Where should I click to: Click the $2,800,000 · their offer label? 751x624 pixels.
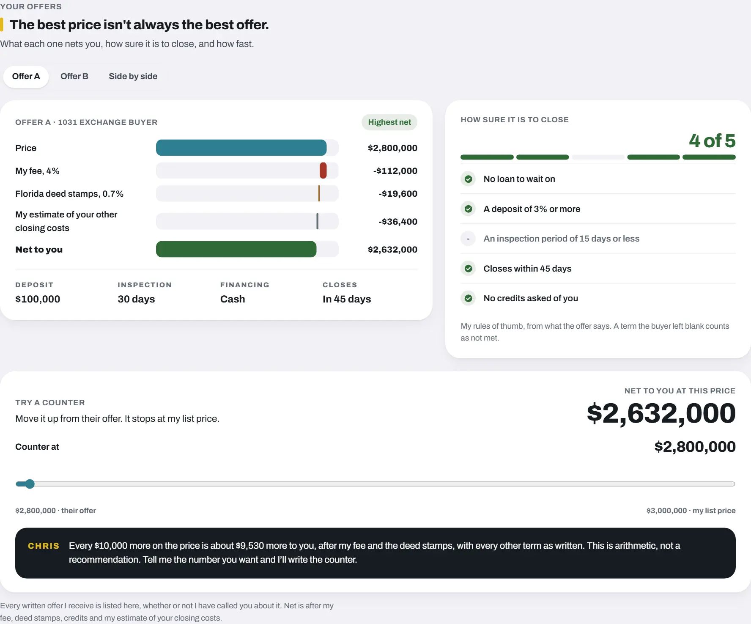point(55,511)
